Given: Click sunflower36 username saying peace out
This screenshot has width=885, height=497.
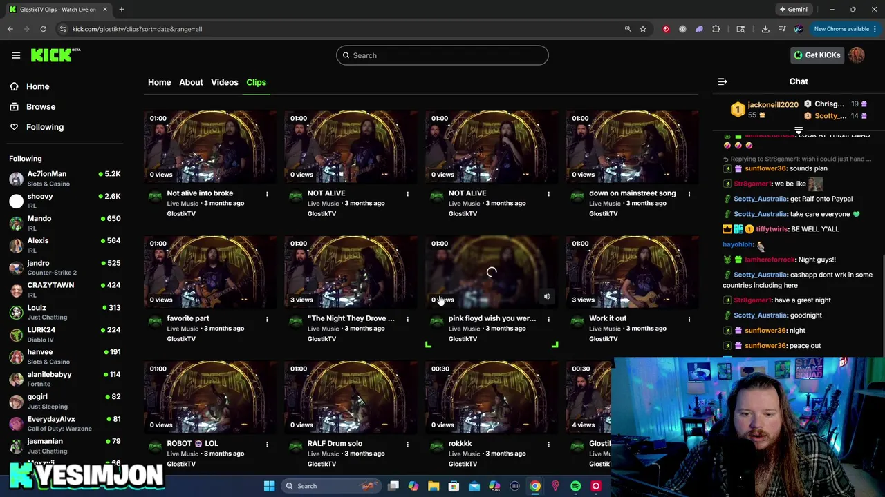Looking at the screenshot, I should tap(765, 346).
